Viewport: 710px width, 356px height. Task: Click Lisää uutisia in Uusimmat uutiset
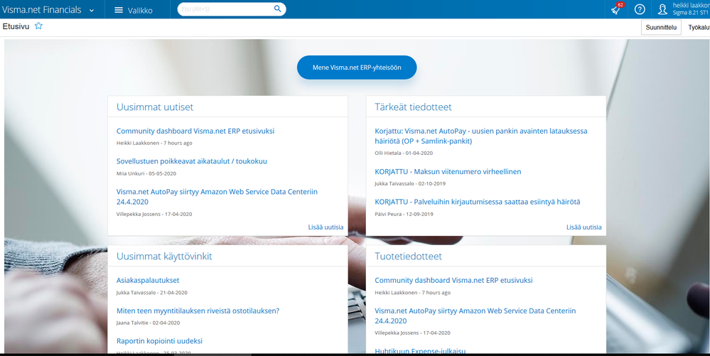coord(326,227)
